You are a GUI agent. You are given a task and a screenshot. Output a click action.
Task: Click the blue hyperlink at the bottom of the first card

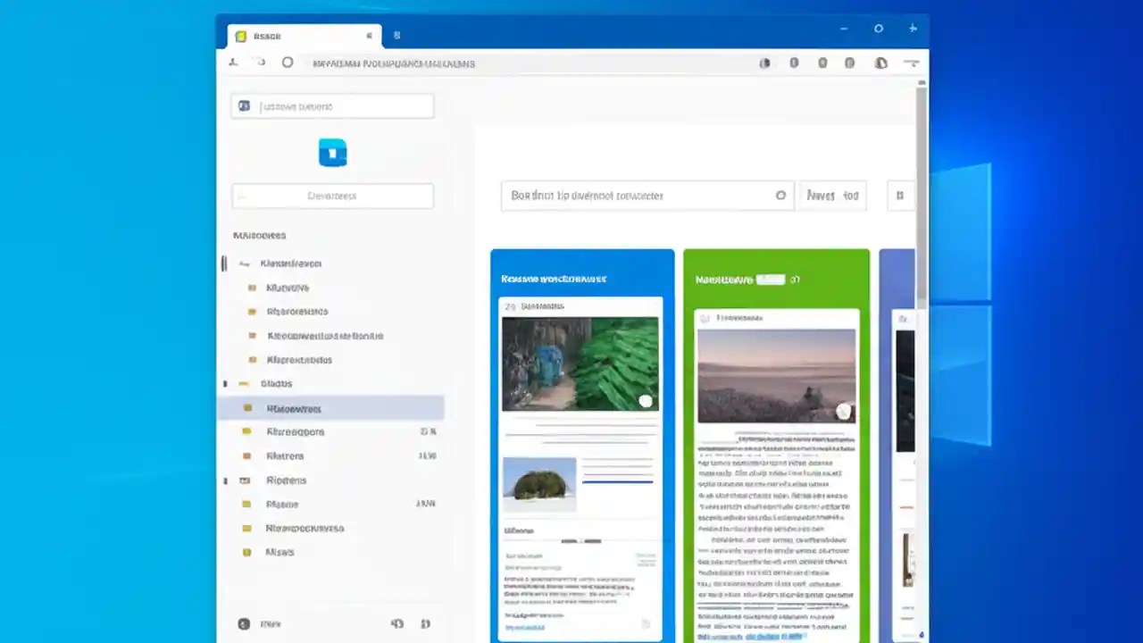525,627
